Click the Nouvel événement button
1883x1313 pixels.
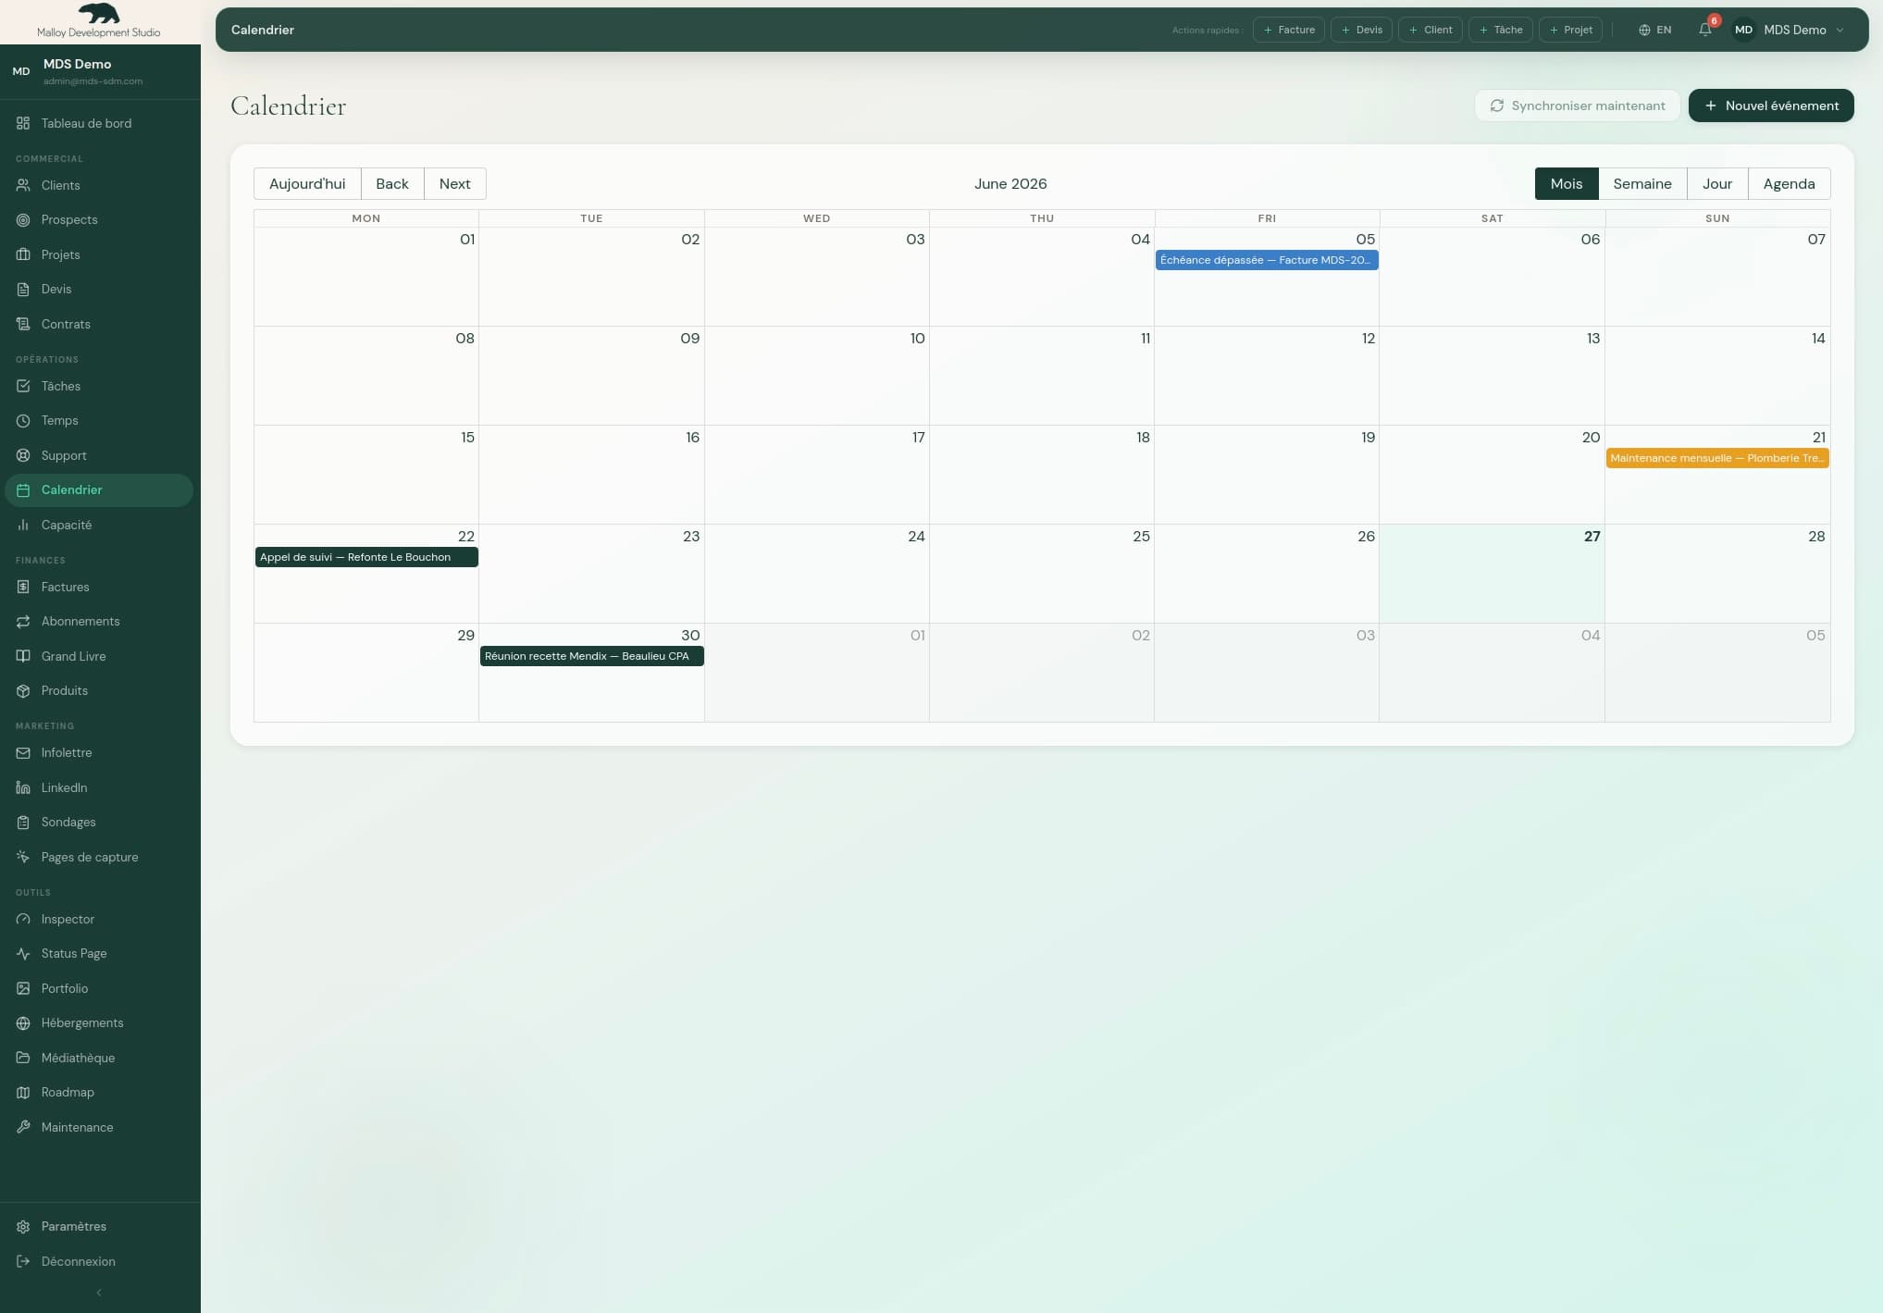(1771, 105)
